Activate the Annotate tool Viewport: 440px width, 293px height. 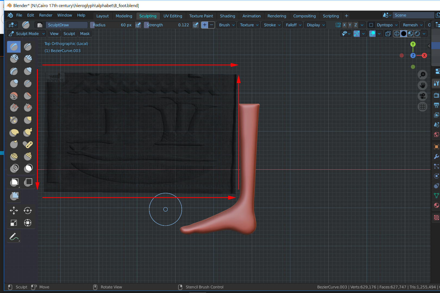14,237
